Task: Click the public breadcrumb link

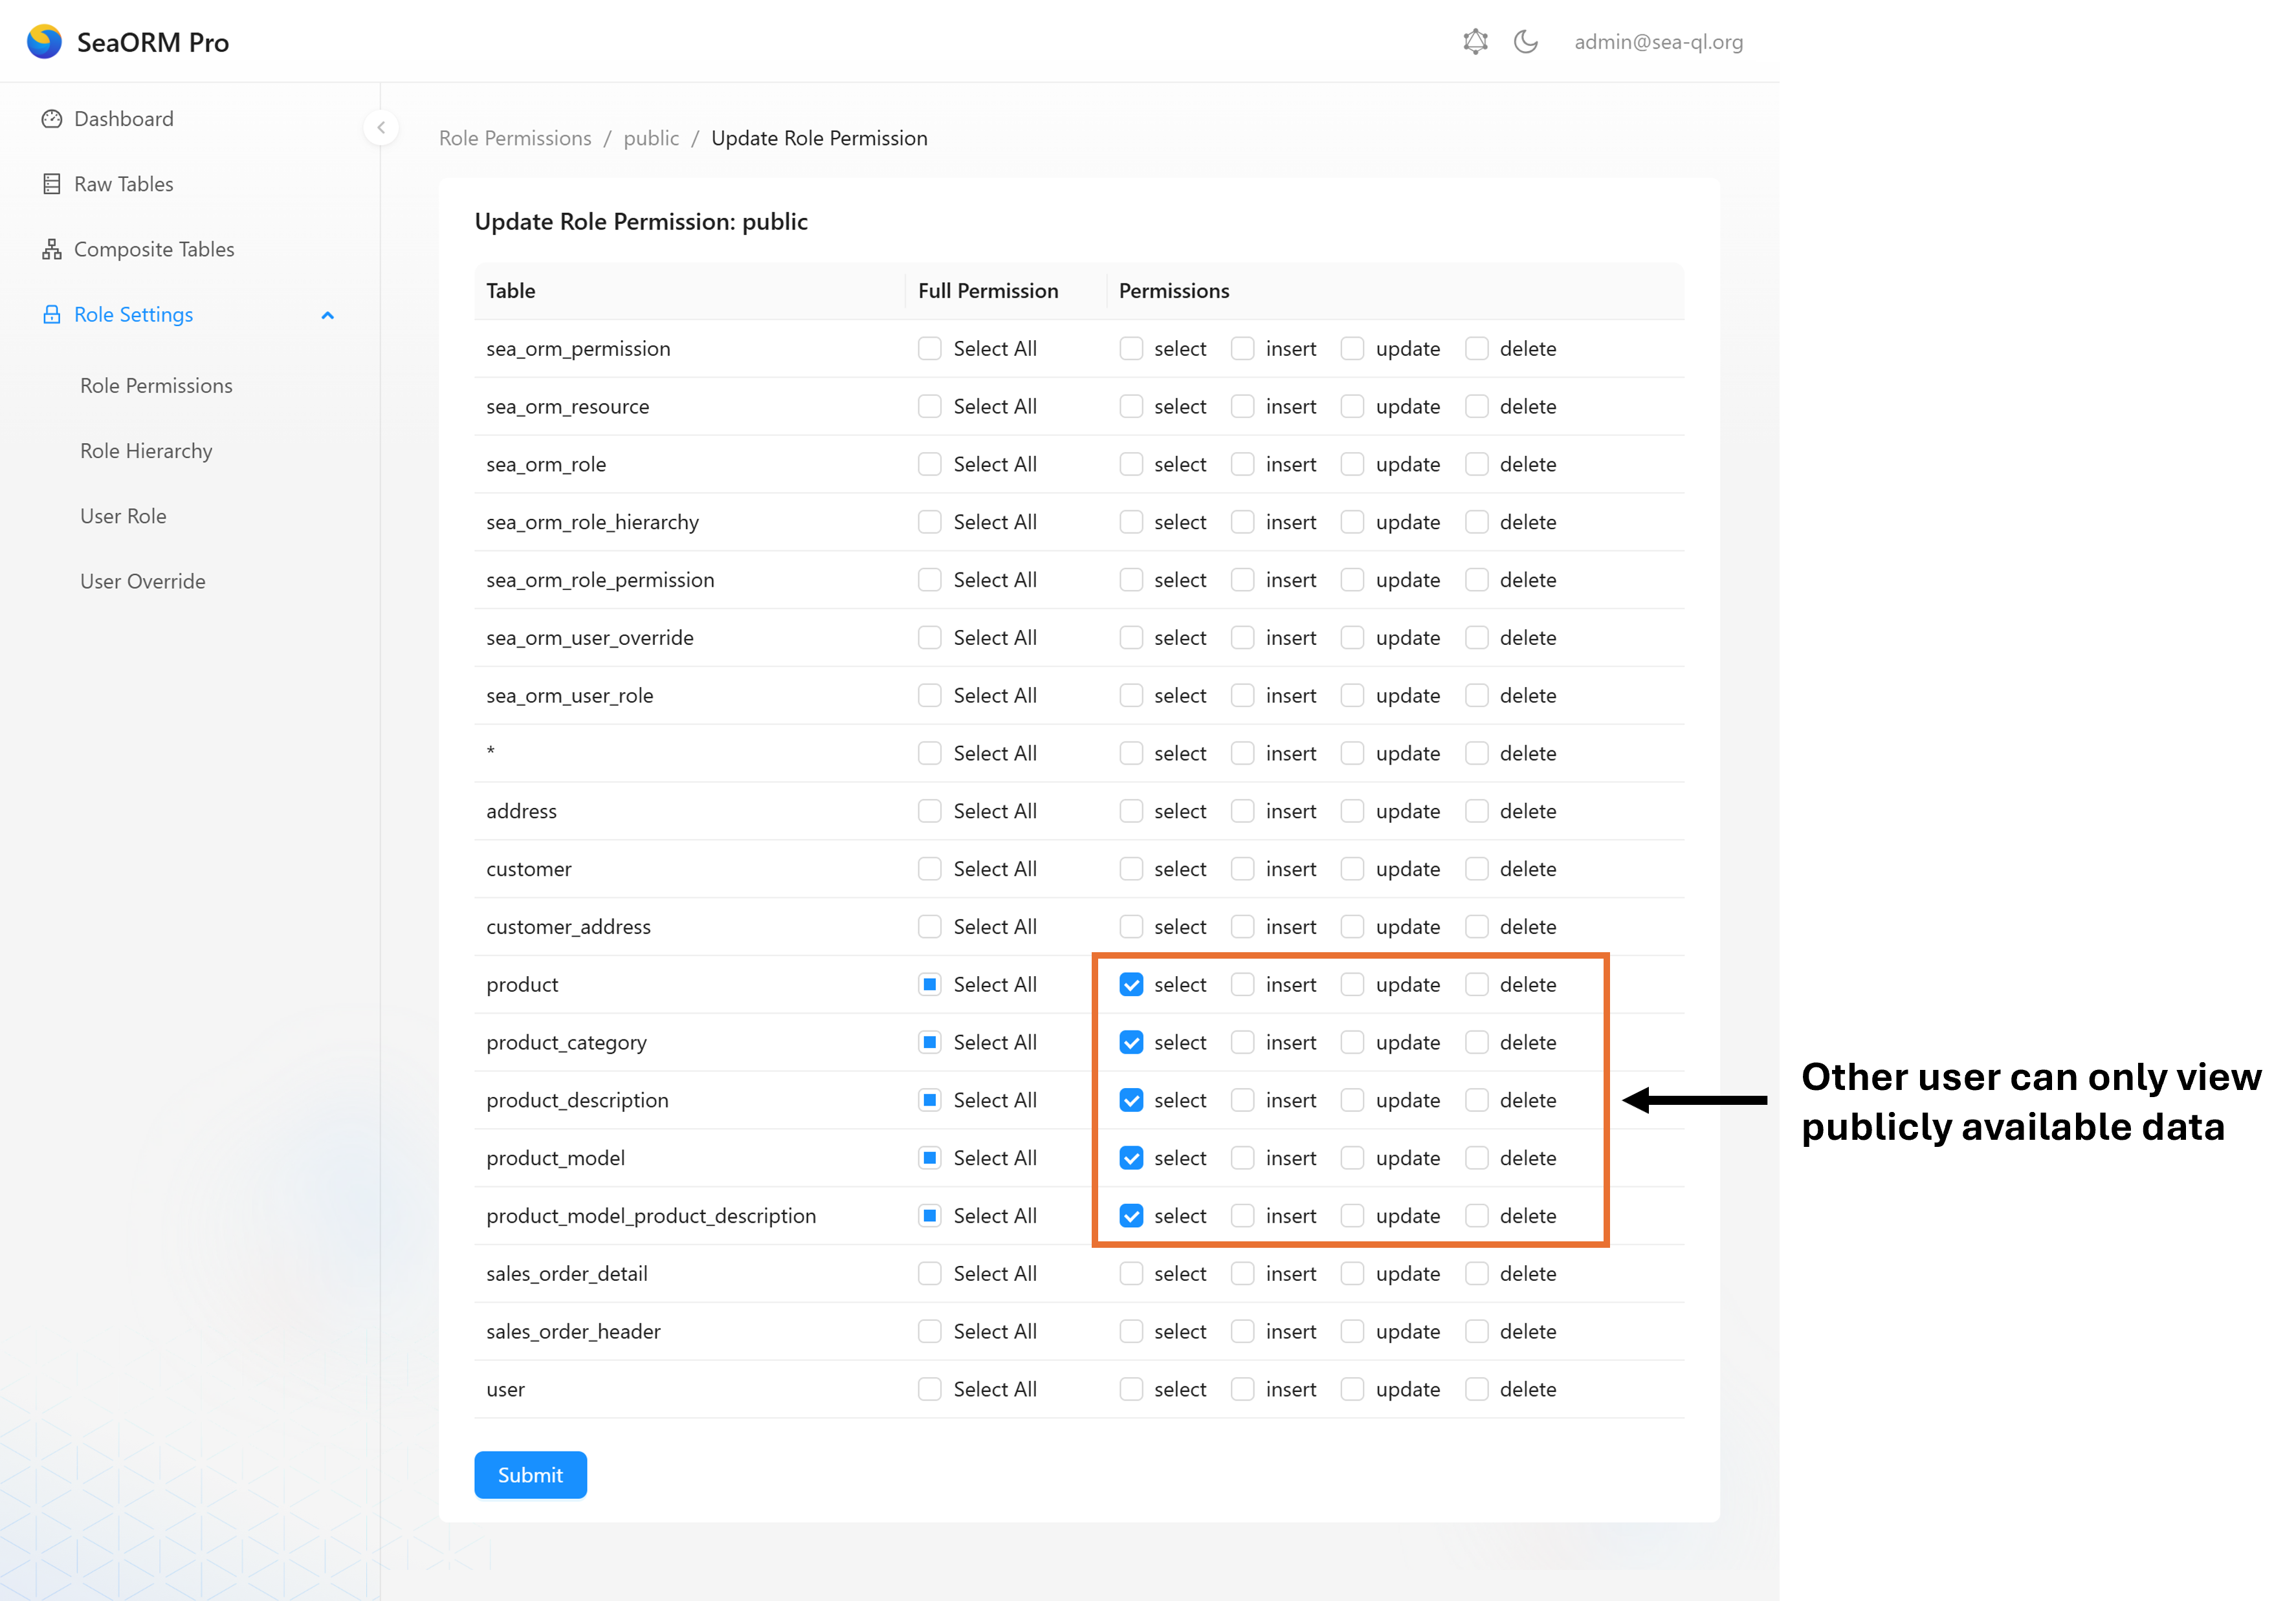Action: (651, 138)
